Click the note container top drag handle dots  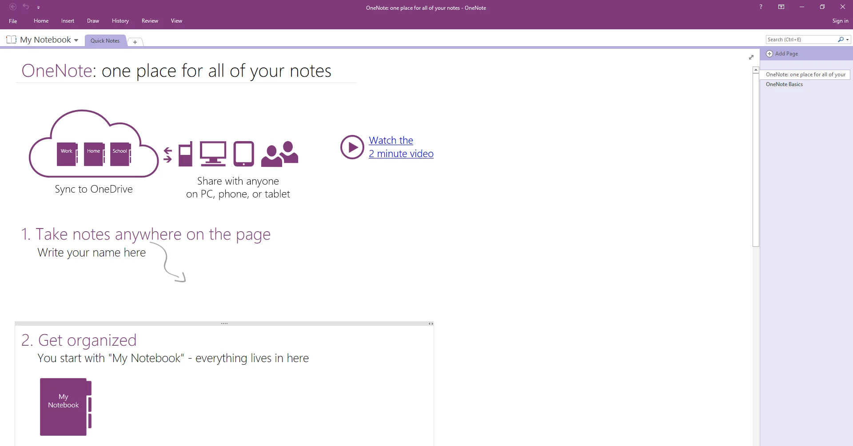click(224, 324)
